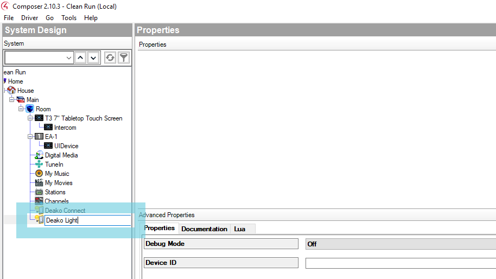Image resolution: width=496 pixels, height=279 pixels.
Task: Click the Deako Connect driver icon
Action: click(x=39, y=210)
